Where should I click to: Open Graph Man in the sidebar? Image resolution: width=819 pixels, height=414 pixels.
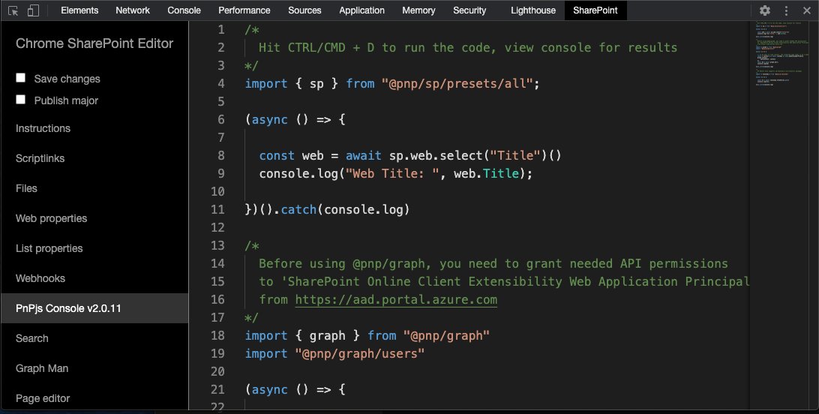pos(94,368)
